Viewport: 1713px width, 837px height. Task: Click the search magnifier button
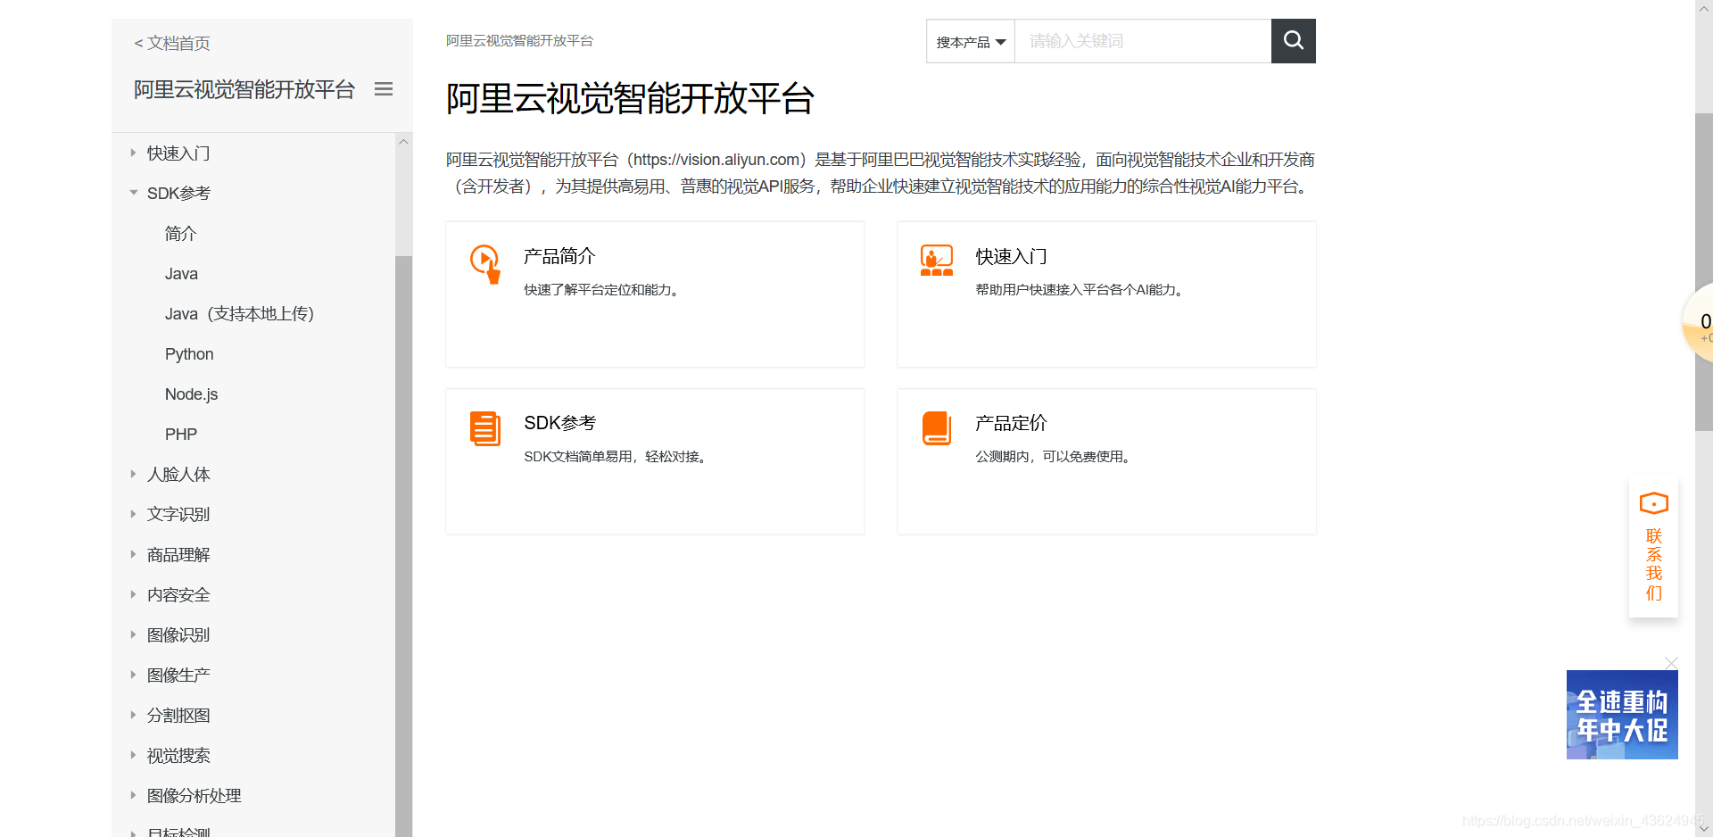point(1293,41)
